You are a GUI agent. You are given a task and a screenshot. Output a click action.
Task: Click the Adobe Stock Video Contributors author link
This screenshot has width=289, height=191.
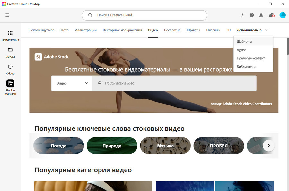tap(247, 104)
